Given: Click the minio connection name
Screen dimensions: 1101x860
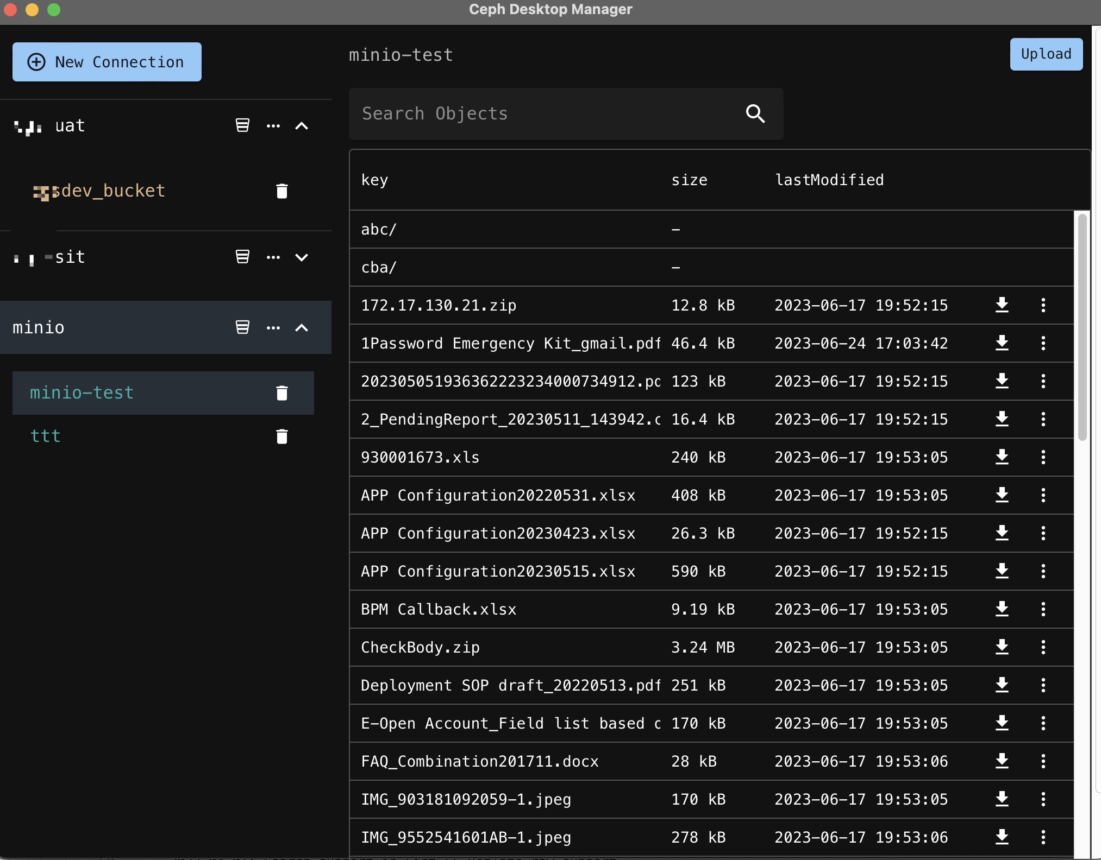Looking at the screenshot, I should tap(38, 327).
